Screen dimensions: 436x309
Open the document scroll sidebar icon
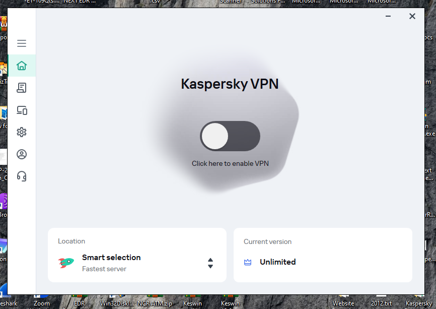(22, 88)
